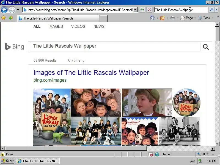Open the Any time filter dropdown
Image resolution: width=220 pixels, height=165 pixels.
pos(76,61)
